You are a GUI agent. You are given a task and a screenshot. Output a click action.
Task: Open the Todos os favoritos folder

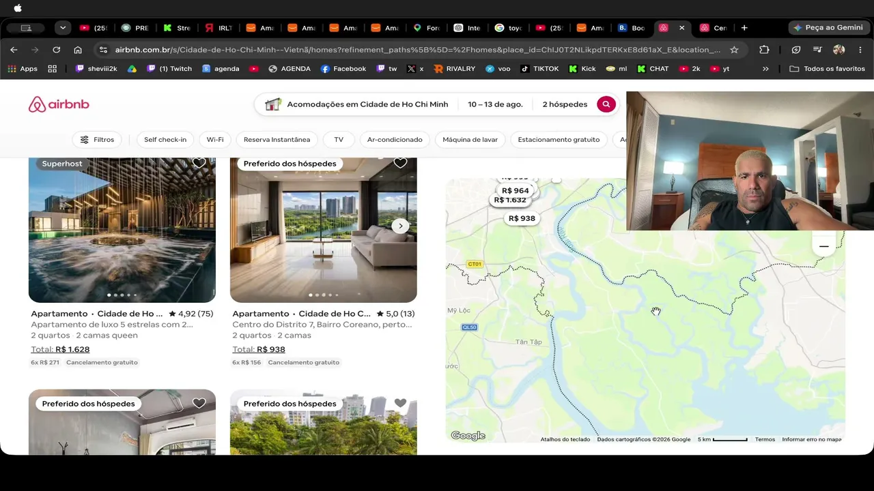pyautogui.click(x=827, y=69)
